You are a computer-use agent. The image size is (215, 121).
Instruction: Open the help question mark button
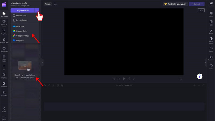[199, 76]
